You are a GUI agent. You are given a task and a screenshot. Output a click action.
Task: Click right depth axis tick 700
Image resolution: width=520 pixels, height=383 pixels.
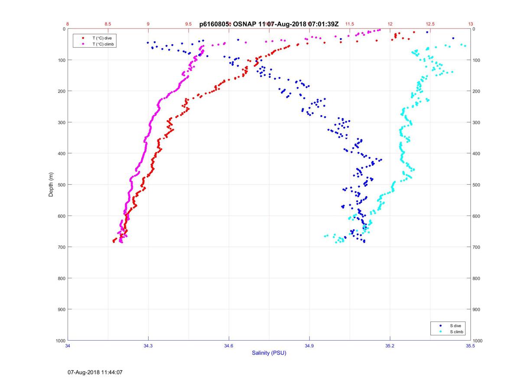tap(477, 247)
